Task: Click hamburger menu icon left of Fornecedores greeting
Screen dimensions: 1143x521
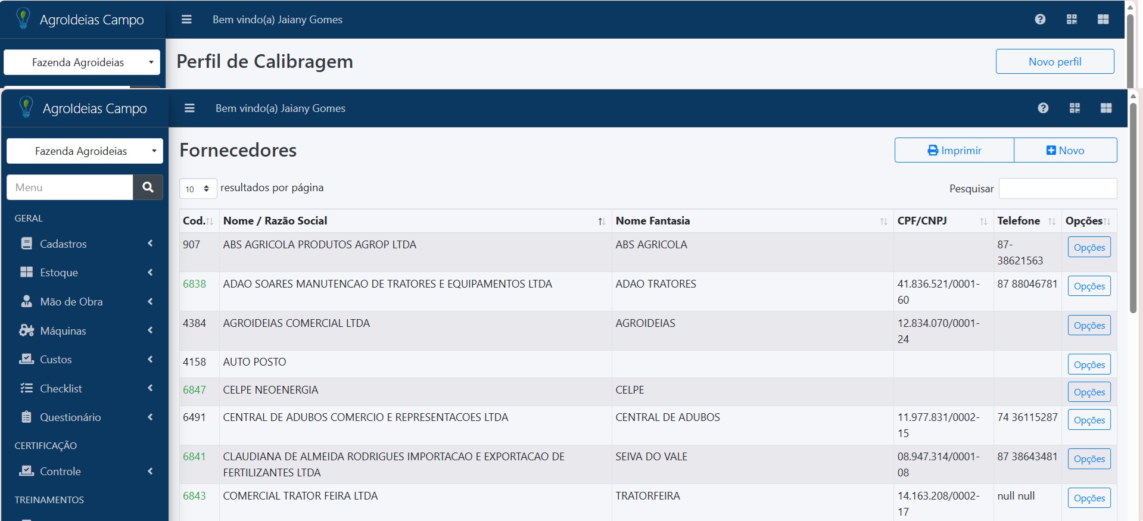Action: pos(189,108)
